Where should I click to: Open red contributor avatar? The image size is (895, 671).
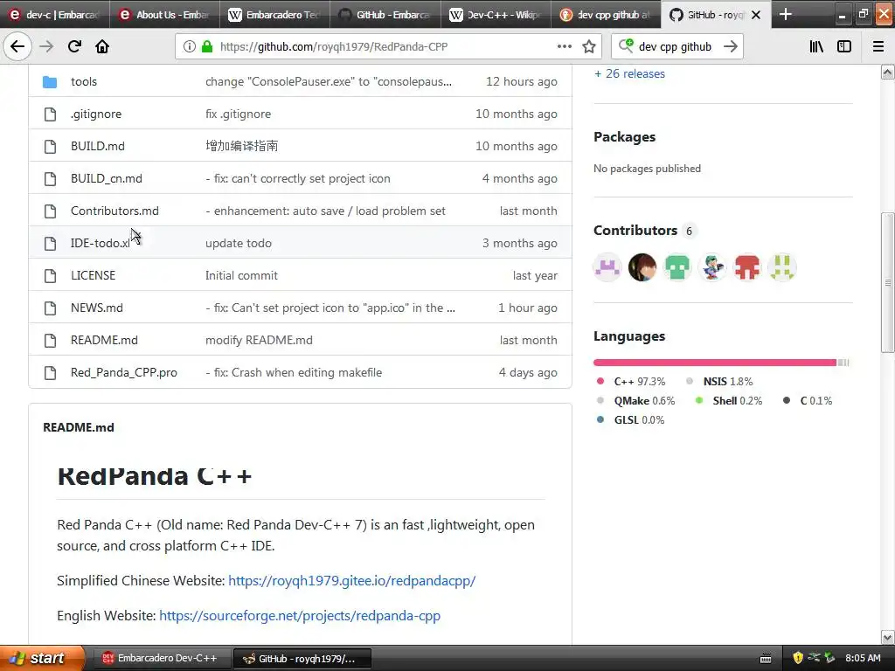(x=747, y=267)
